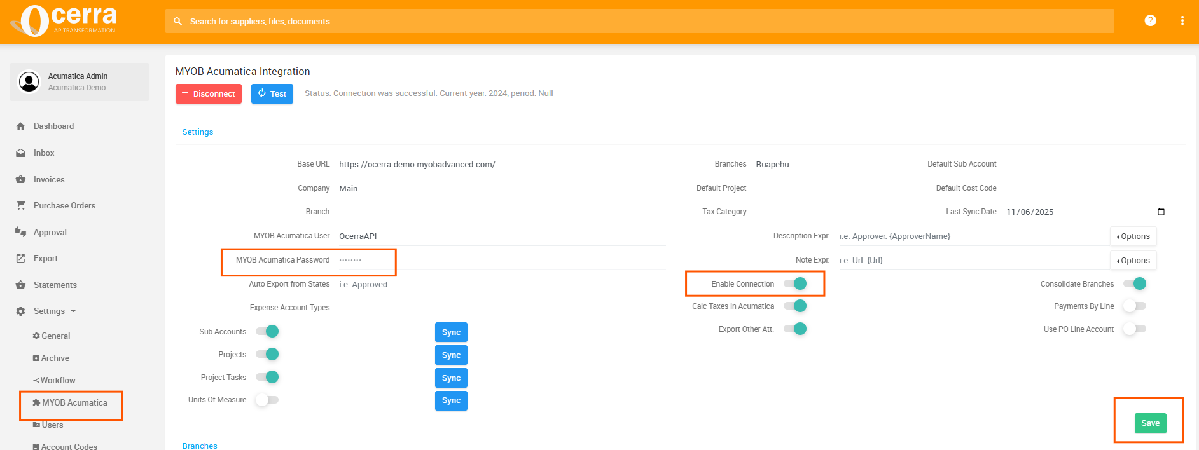Viewport: 1199px width, 450px height.
Task: Open the Invoices page
Action: (49, 179)
